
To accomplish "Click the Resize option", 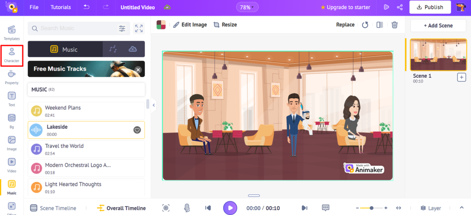I will [225, 25].
